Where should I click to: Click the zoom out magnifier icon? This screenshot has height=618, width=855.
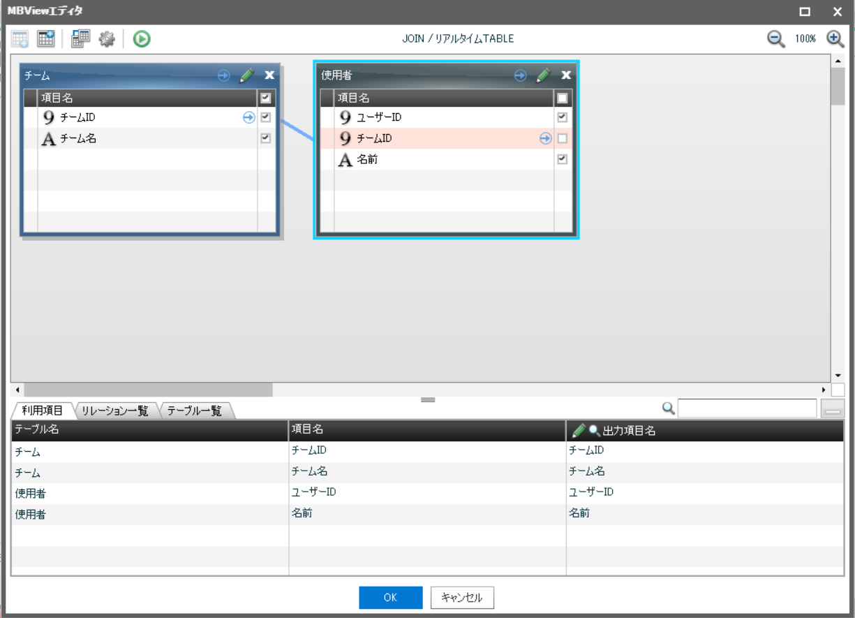point(776,39)
